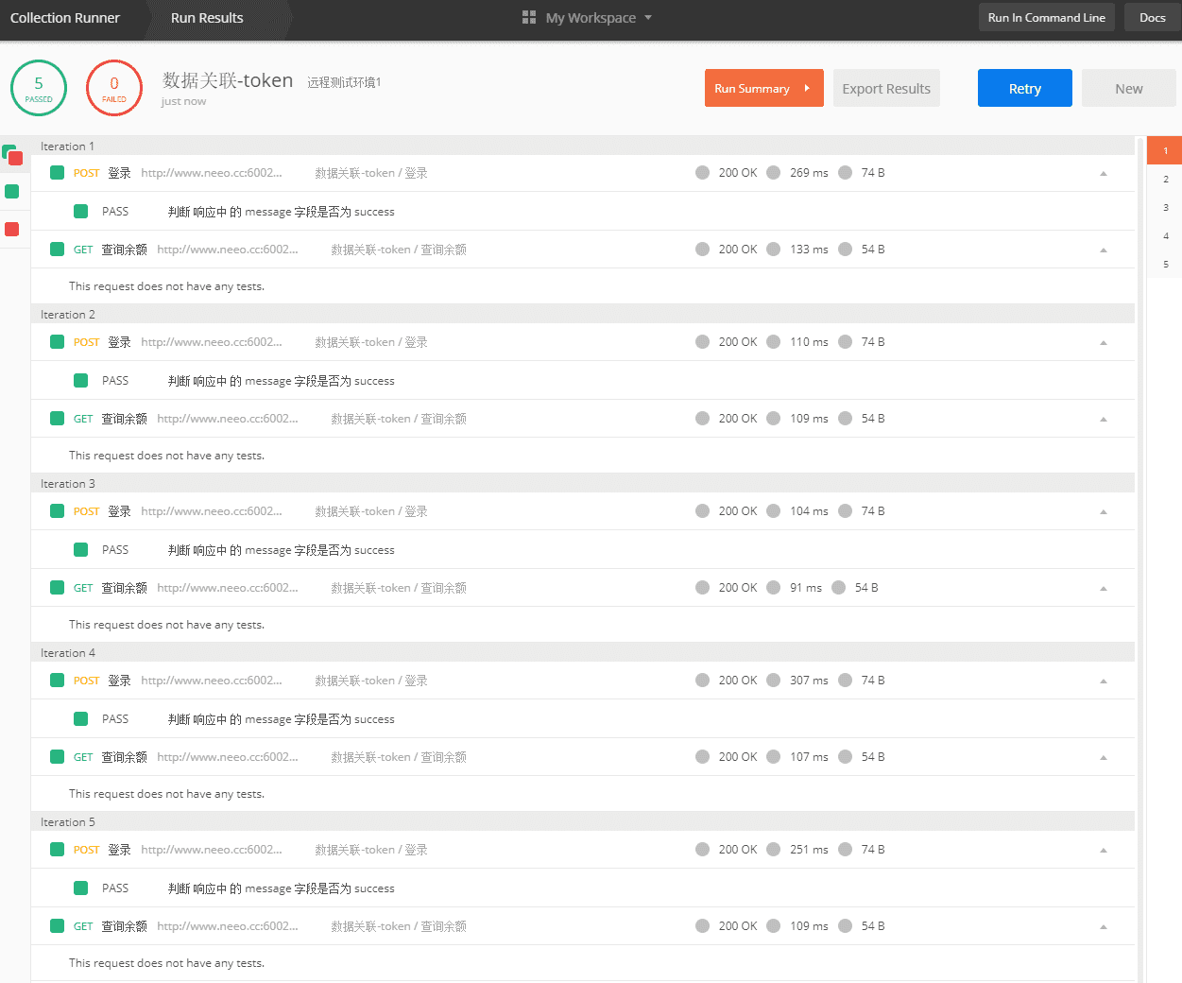Collapse Iteration 4 GET 查询余额 request
The image size is (1182, 983).
(x=1104, y=757)
